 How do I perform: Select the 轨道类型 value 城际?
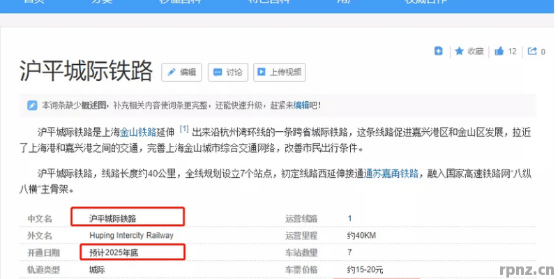[x=97, y=270]
